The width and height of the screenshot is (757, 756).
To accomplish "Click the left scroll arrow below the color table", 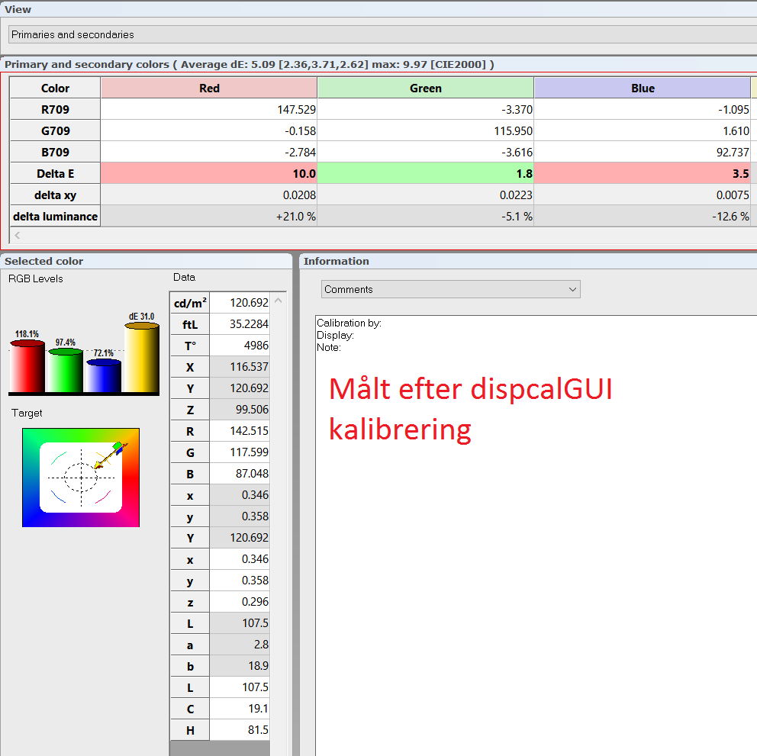I will (16, 236).
